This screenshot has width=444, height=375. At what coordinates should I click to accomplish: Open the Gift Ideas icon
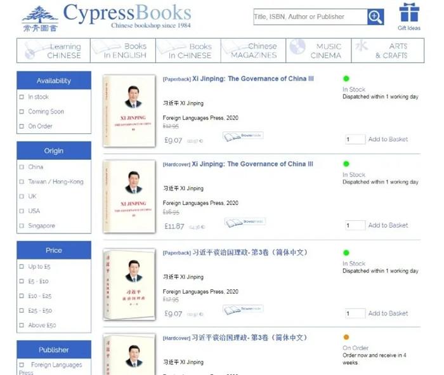tap(409, 16)
